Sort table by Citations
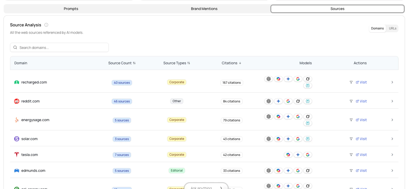The image size is (409, 189). [x=231, y=63]
